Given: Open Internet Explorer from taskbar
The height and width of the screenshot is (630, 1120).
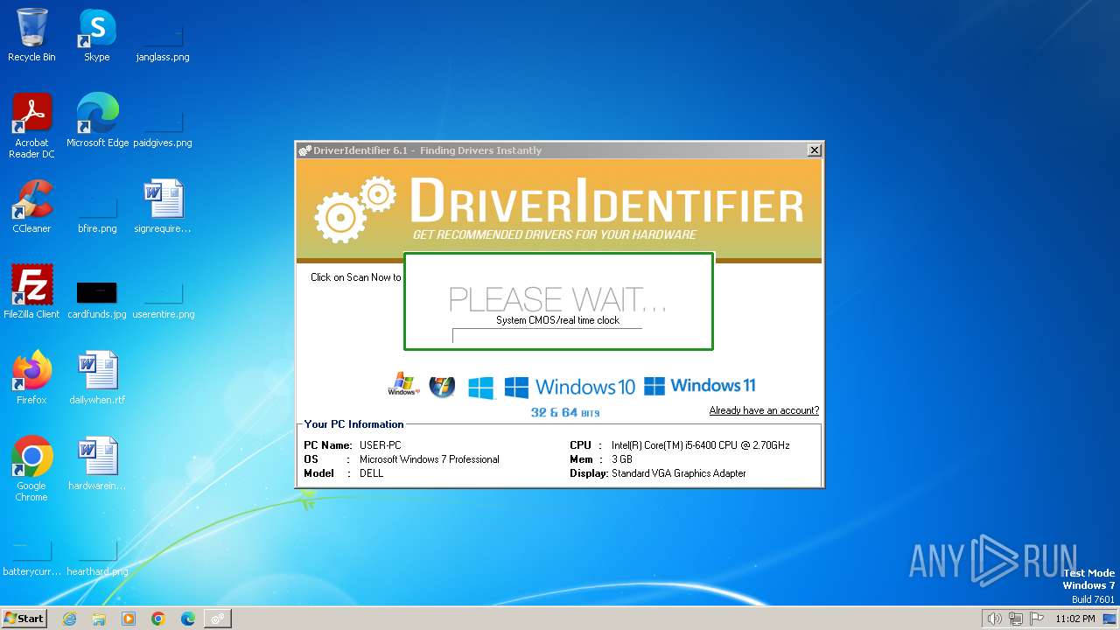Looking at the screenshot, I should pyautogui.click(x=69, y=619).
